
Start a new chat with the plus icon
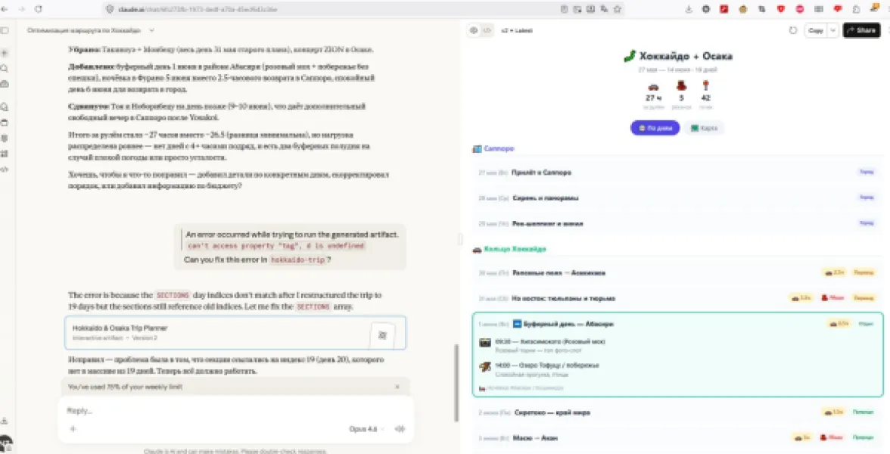[5, 53]
